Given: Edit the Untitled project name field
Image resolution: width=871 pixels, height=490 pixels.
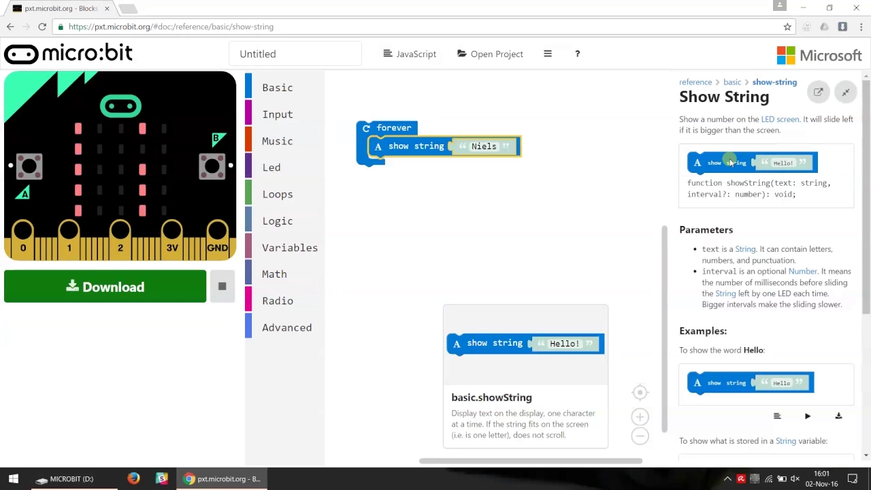Looking at the screenshot, I should 295,54.
